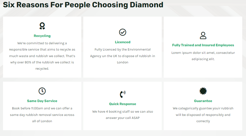Click the user icon above Fully Trained
This screenshot has height=136, width=246.
203,35
